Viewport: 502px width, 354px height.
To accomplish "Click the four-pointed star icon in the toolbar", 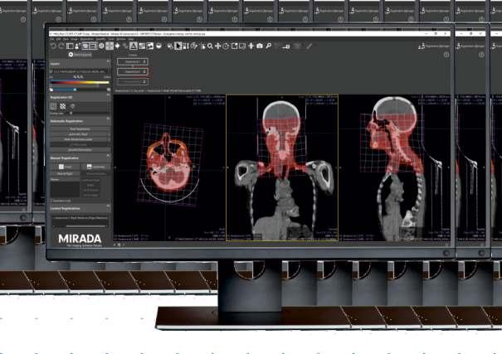I will (x=118, y=46).
